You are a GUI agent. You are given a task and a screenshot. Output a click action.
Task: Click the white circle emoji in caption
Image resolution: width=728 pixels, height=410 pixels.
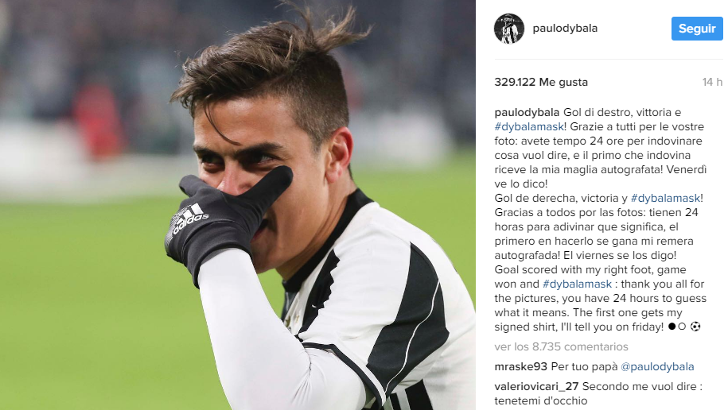[682, 327]
